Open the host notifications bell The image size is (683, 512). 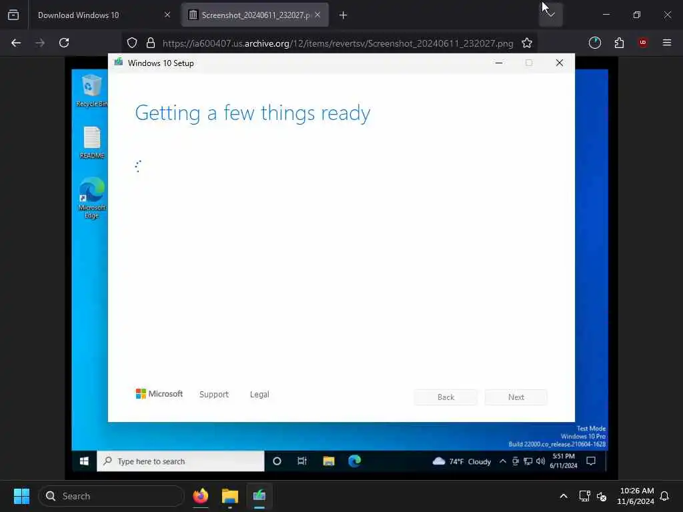click(665, 496)
